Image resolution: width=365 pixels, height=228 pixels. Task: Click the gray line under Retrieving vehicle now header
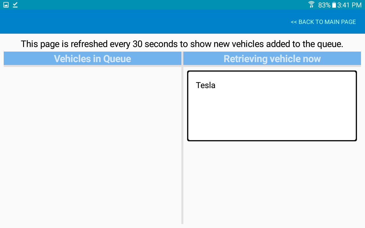272,66
